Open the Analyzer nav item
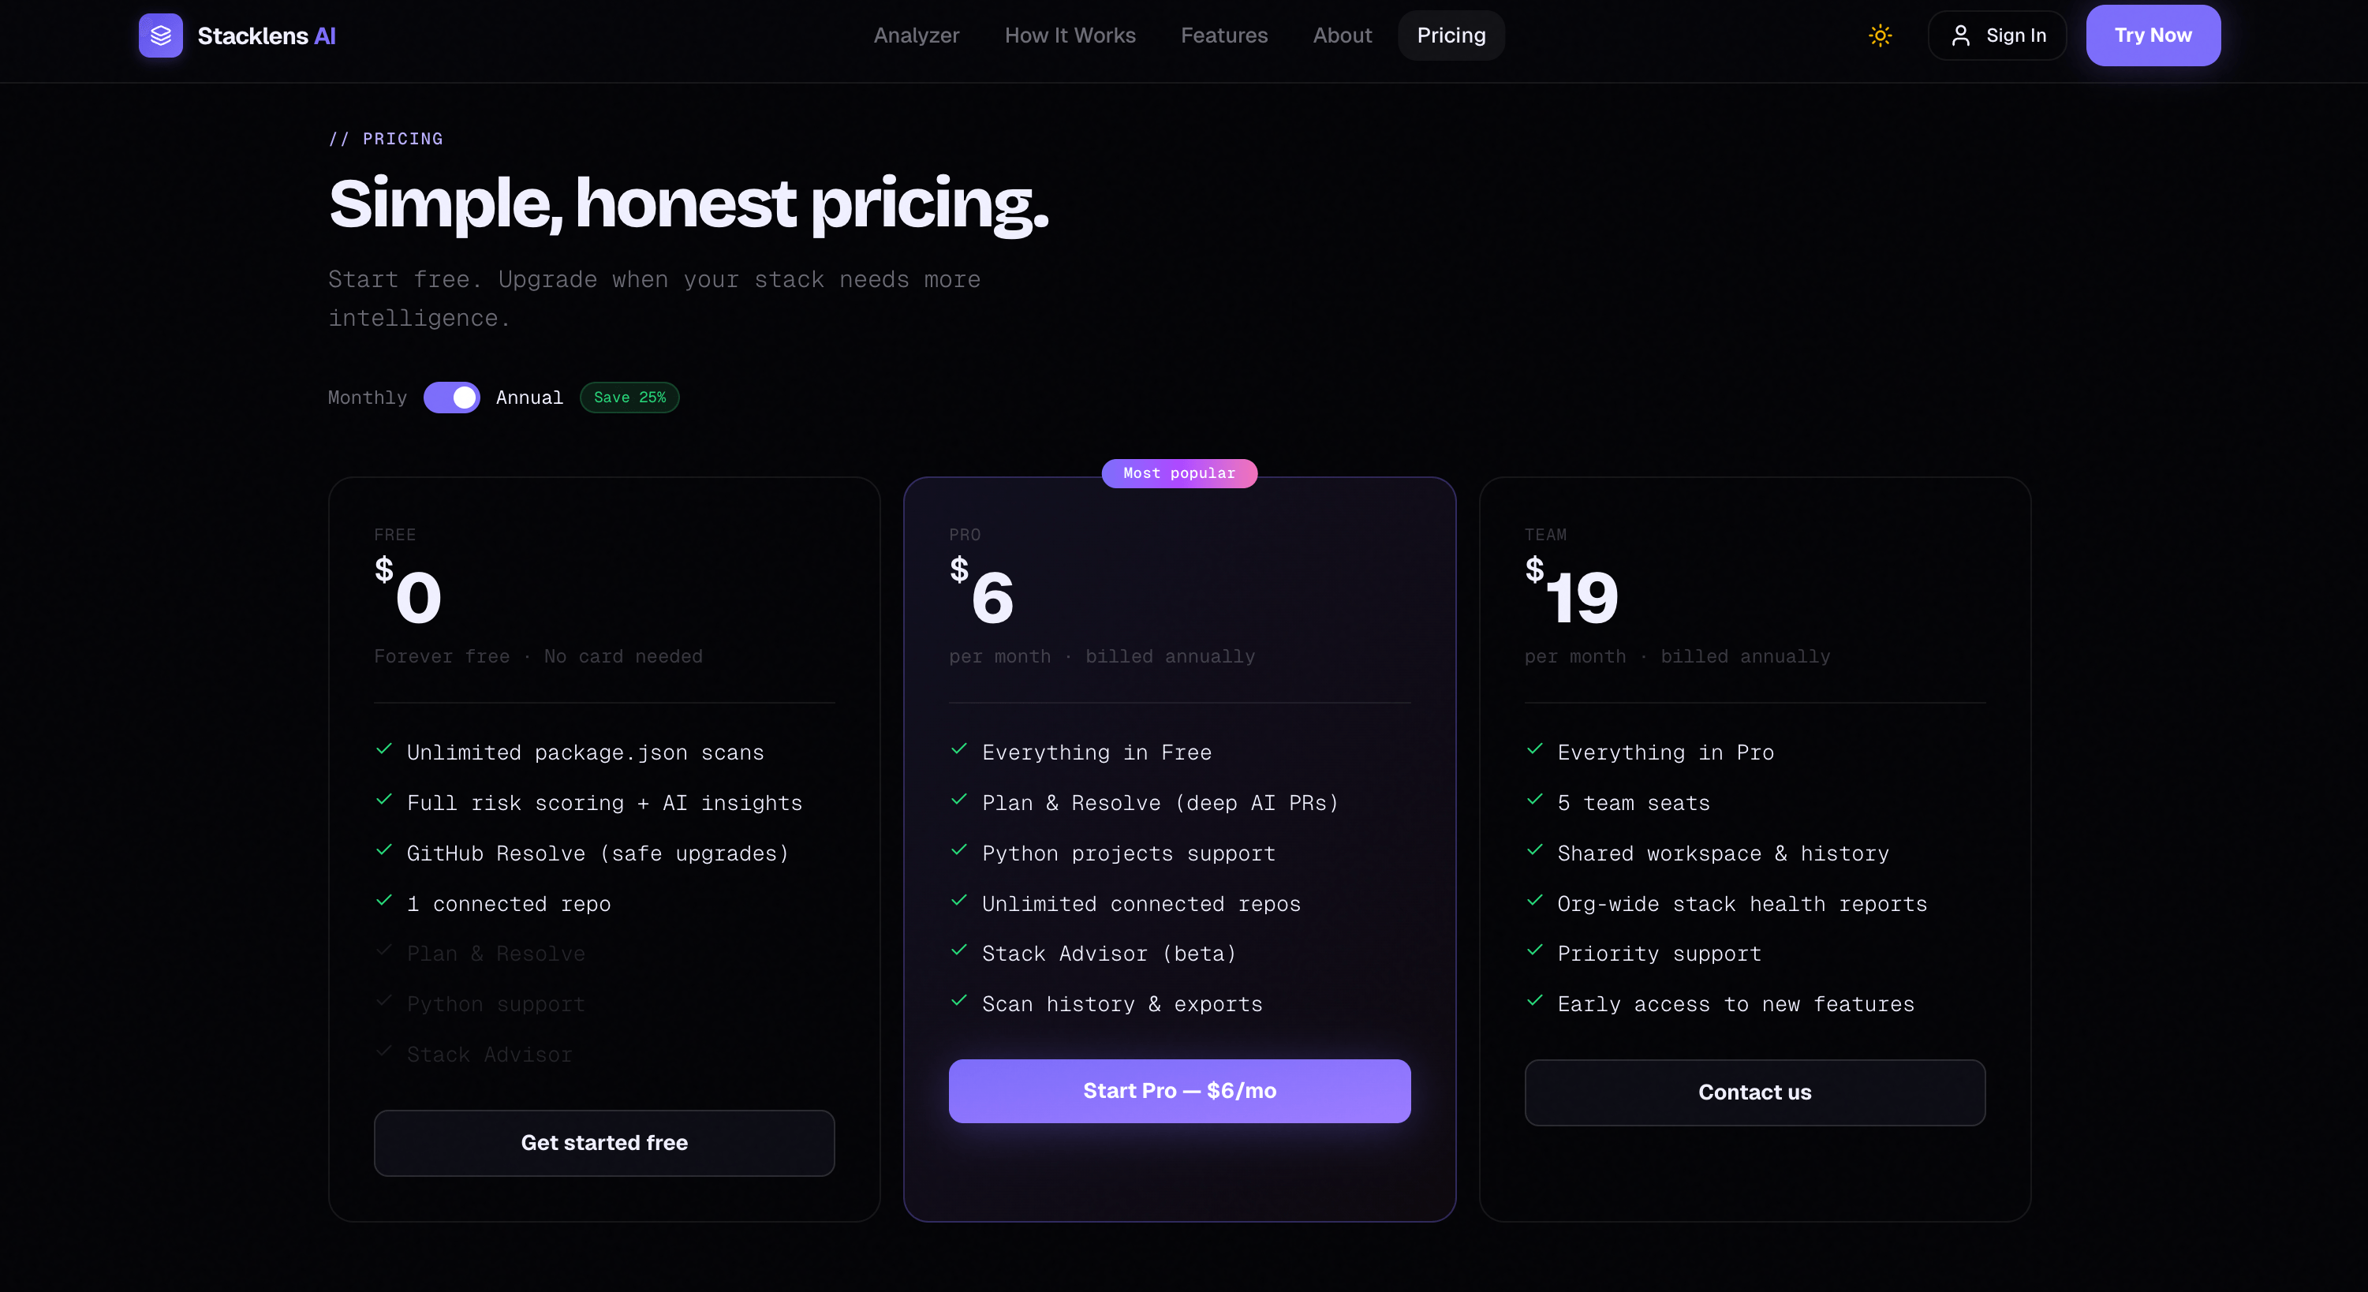 916,35
